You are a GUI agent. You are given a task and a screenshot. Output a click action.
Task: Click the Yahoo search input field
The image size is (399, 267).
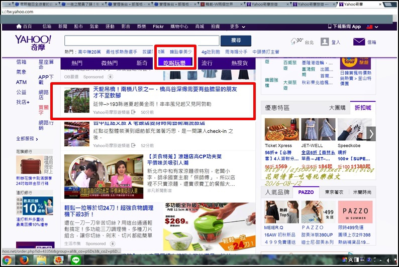(x=142, y=41)
